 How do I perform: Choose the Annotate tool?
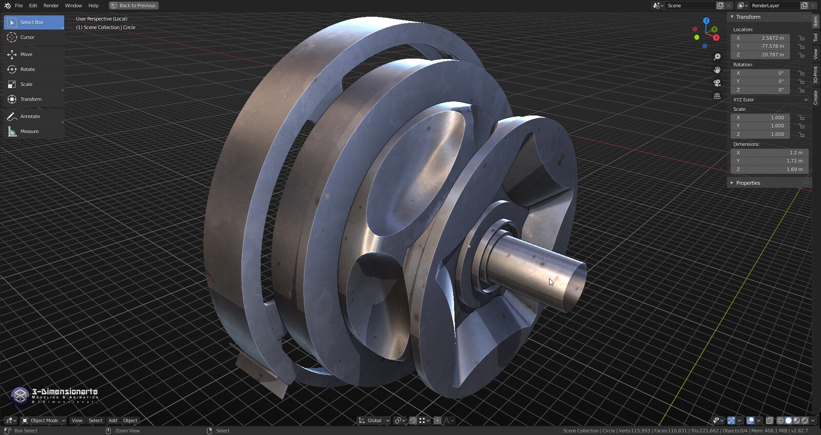[34, 116]
